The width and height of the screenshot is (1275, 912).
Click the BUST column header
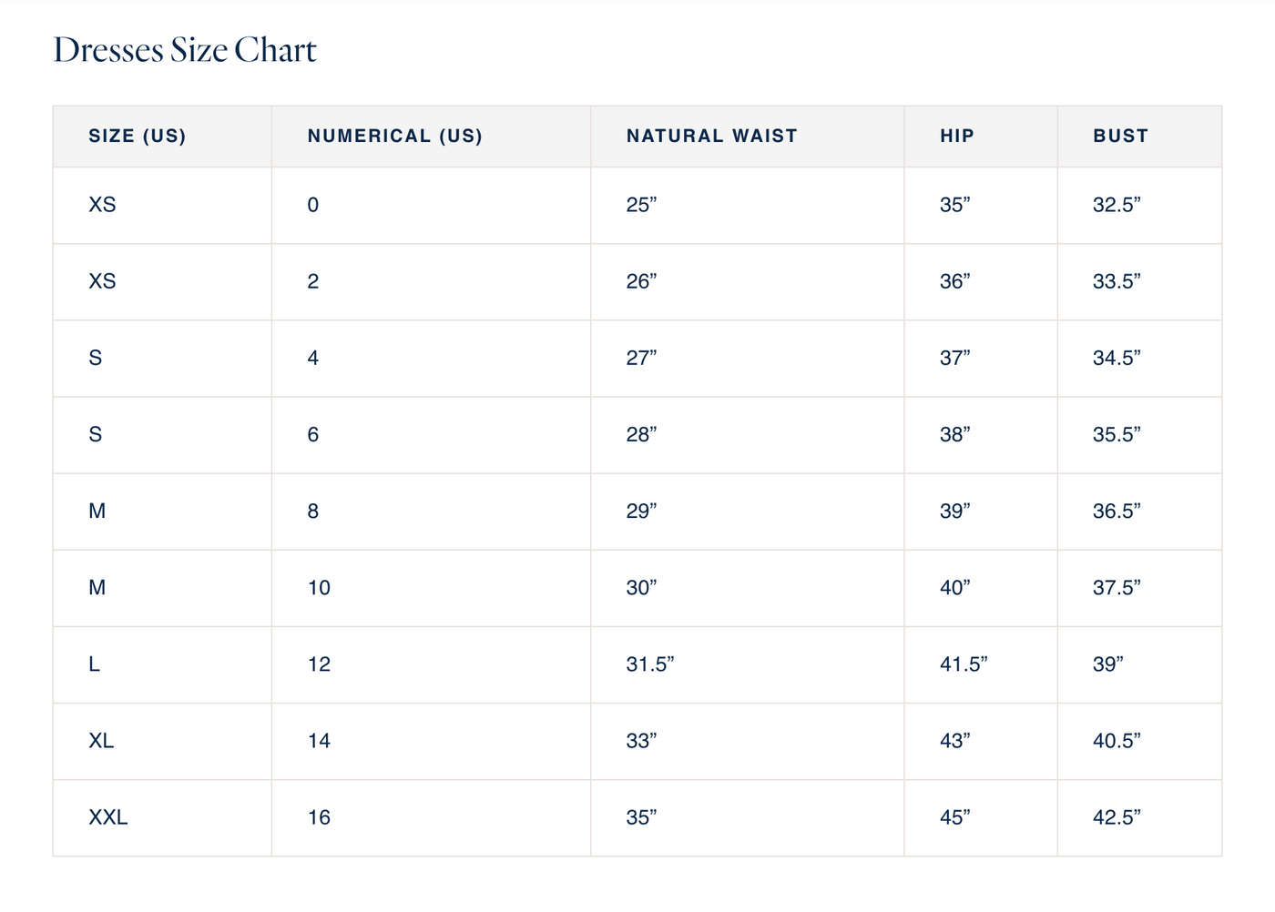pyautogui.click(x=1120, y=136)
